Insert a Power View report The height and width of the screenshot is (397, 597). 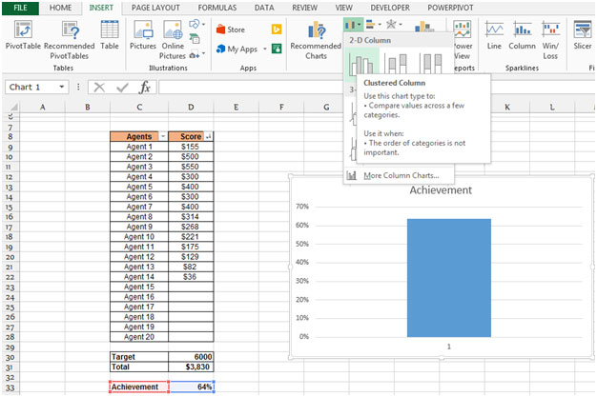point(463,40)
